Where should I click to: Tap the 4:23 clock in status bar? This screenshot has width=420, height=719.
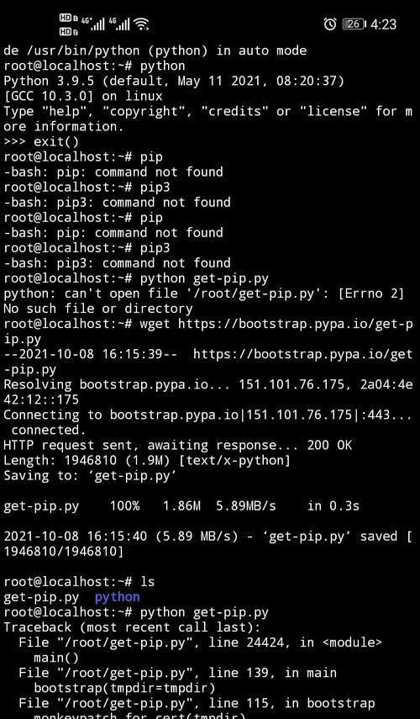[383, 24]
